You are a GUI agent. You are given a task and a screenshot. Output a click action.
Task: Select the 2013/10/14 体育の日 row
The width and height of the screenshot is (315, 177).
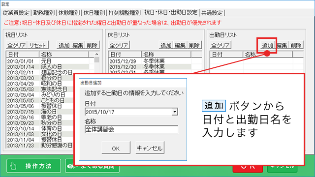[x=40, y=128]
